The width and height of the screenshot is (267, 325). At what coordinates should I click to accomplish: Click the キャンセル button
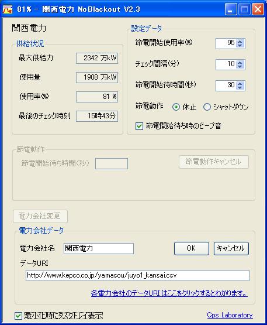[x=231, y=248]
